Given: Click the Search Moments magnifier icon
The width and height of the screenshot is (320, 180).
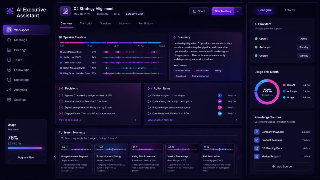Looking at the screenshot, I should (x=61, y=132).
